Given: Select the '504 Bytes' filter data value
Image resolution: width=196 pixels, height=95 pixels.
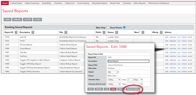Looking at the screenshot, I should 111,68.
